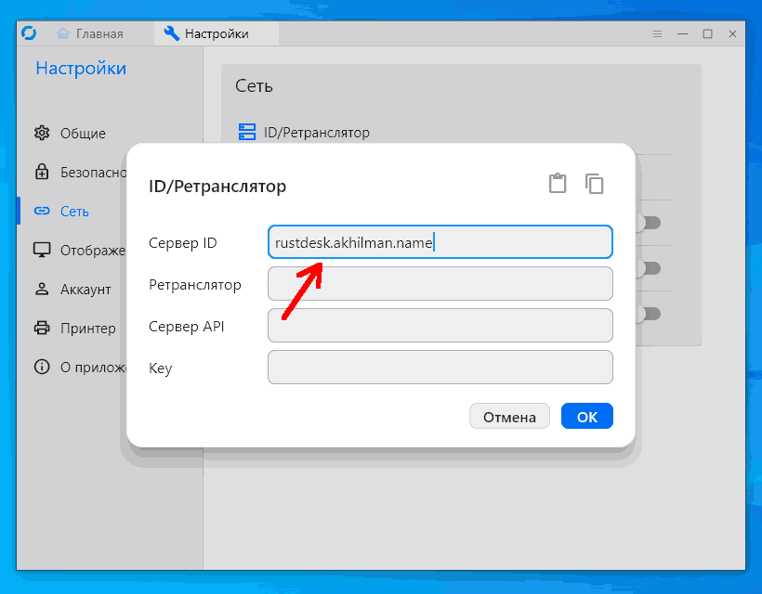Click the Key input field

click(440, 368)
